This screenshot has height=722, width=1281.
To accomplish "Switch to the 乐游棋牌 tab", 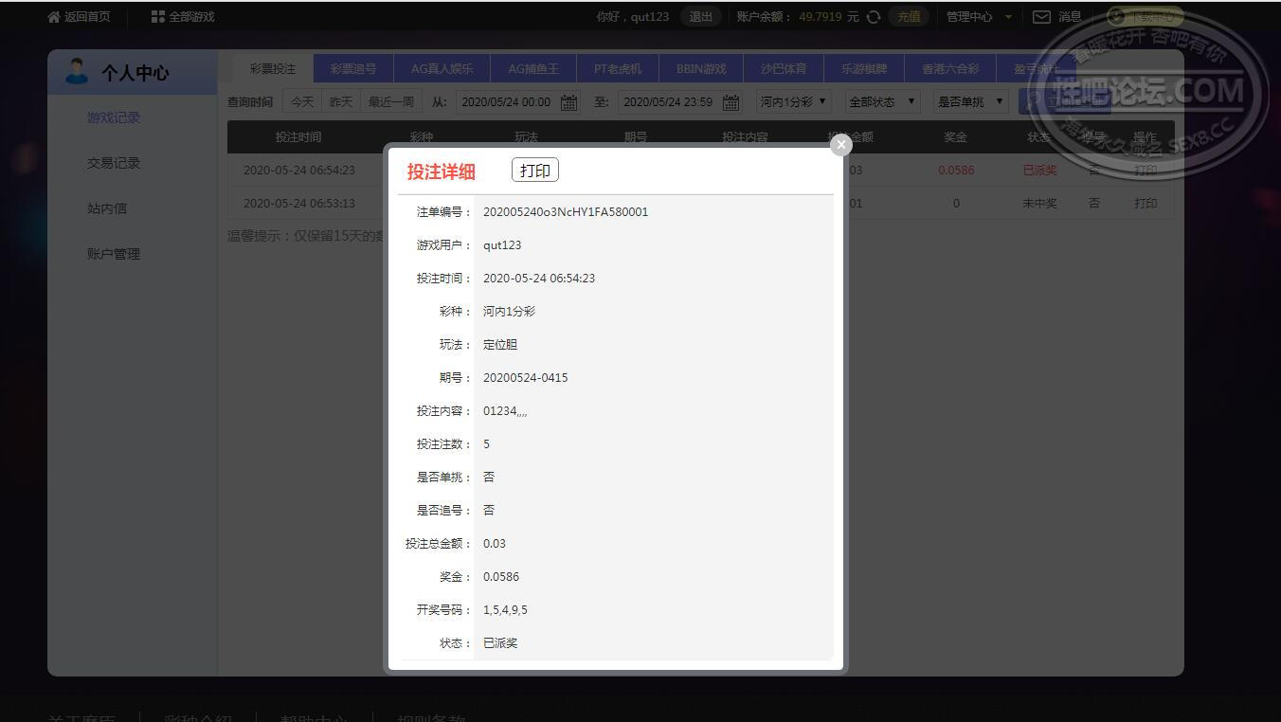I will (x=864, y=69).
